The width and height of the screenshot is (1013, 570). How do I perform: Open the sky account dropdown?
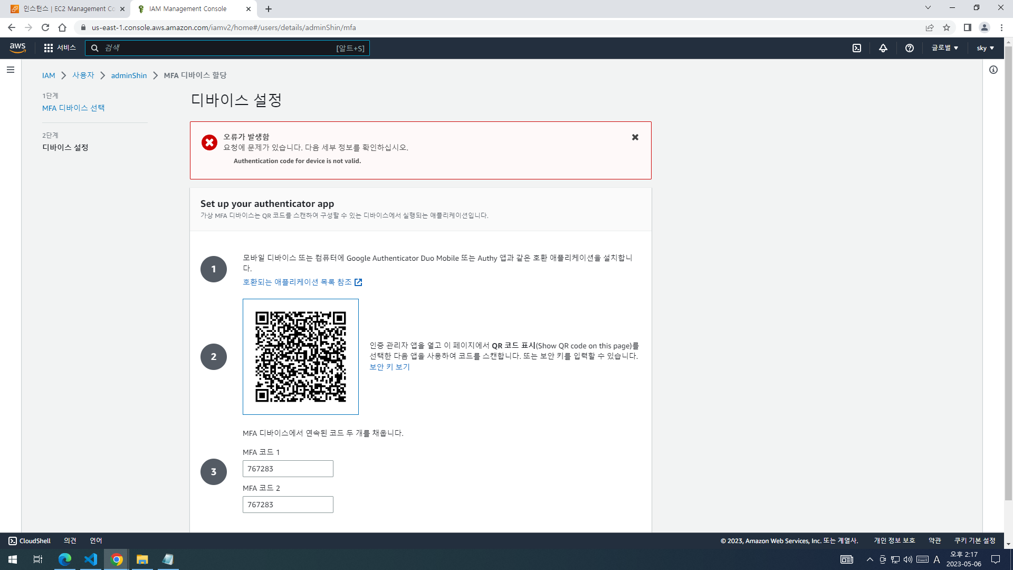(x=985, y=48)
